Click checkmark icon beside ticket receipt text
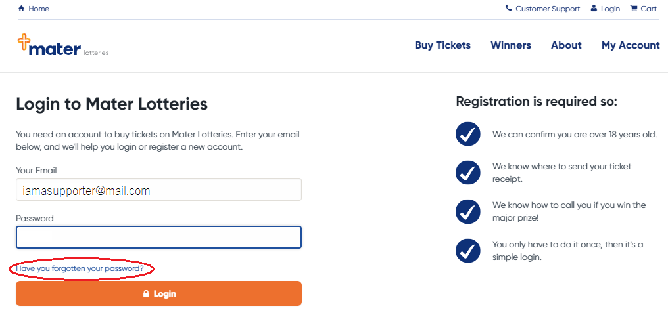Viewport: 668px width, 315px height. pyautogui.click(x=467, y=173)
